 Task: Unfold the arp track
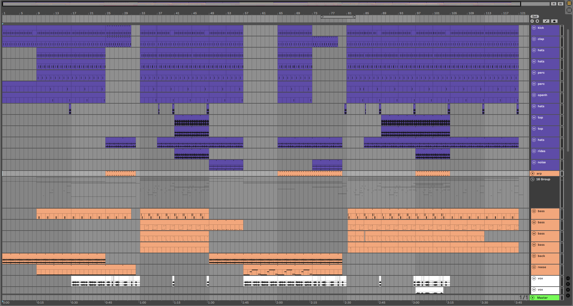click(533, 174)
